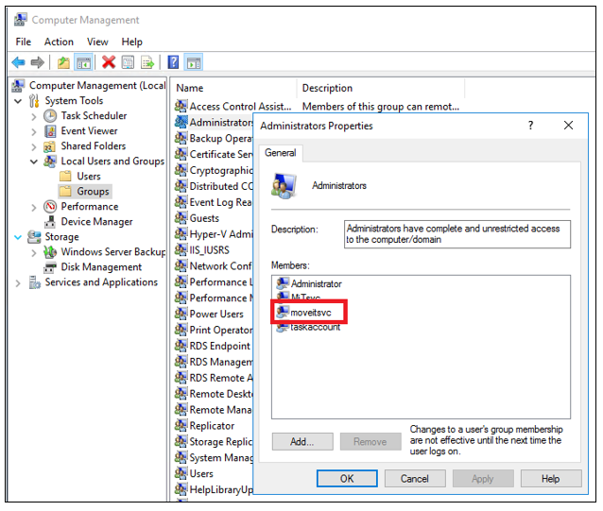Click the Export List toolbar icon

[147, 62]
